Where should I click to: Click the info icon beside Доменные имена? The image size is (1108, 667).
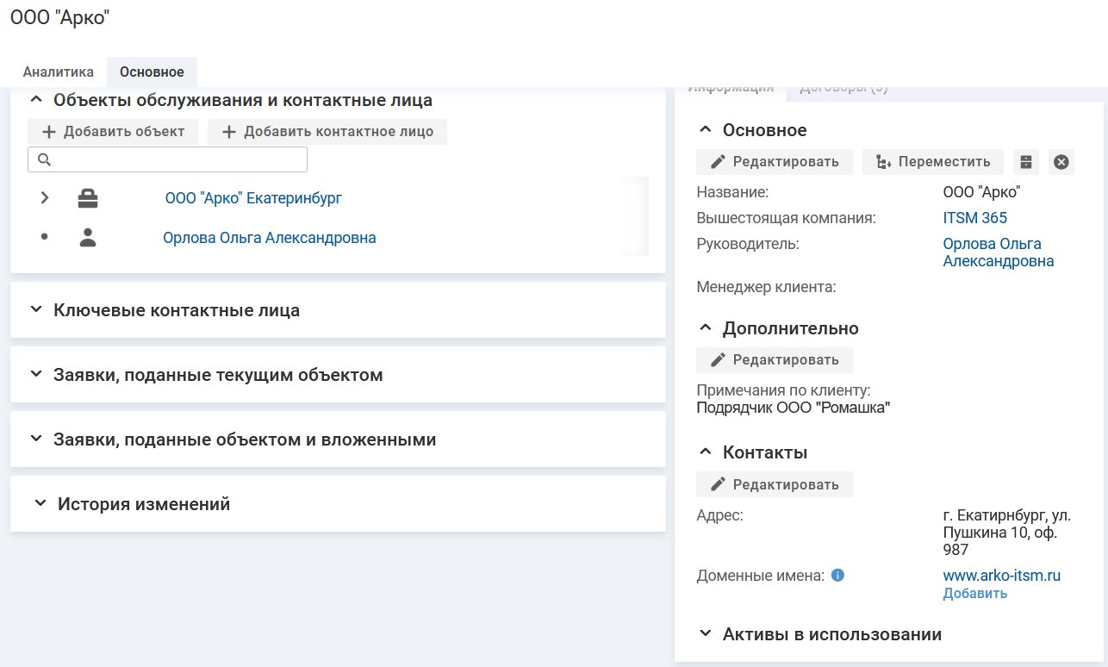pyautogui.click(x=837, y=575)
